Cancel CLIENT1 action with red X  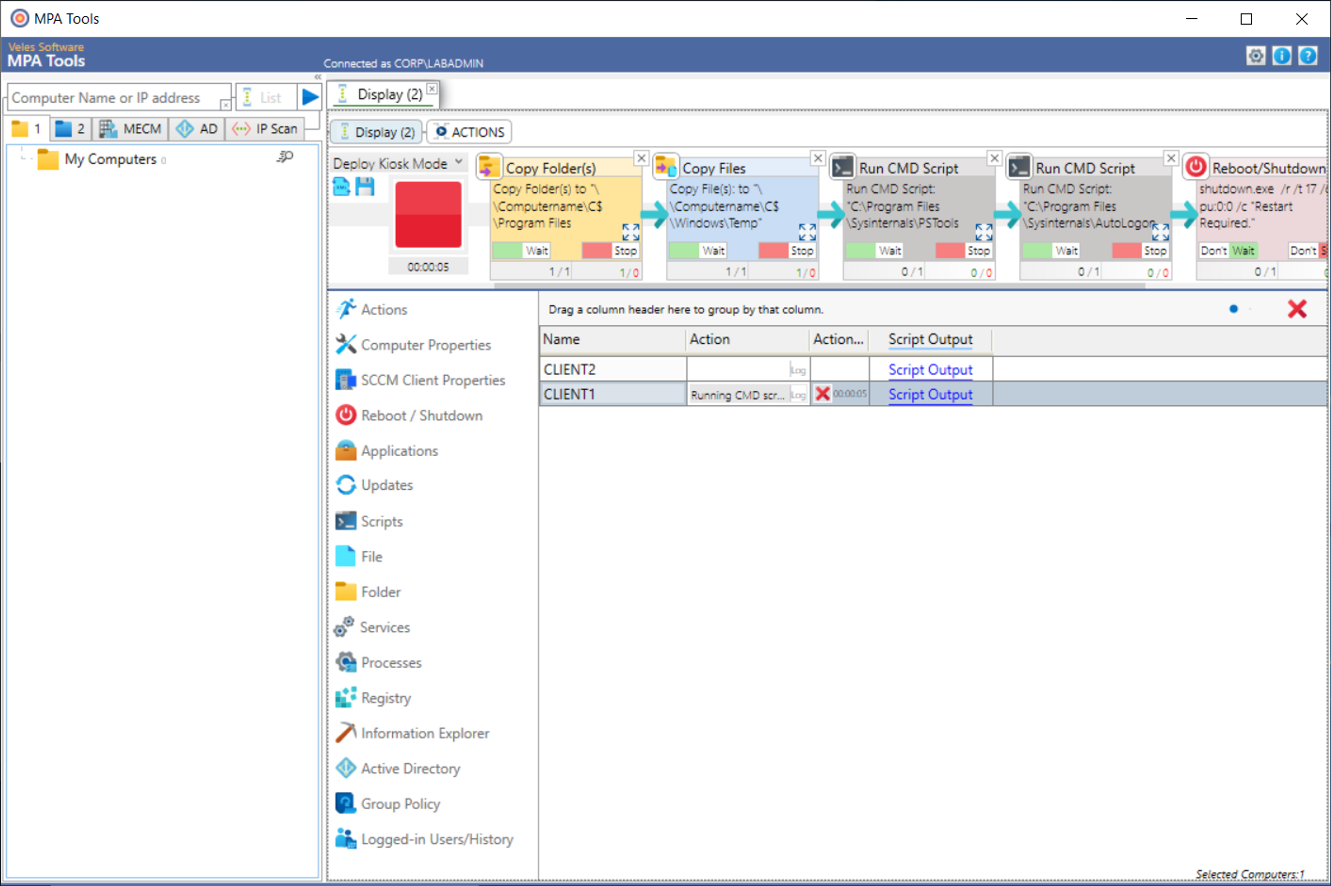(x=822, y=394)
